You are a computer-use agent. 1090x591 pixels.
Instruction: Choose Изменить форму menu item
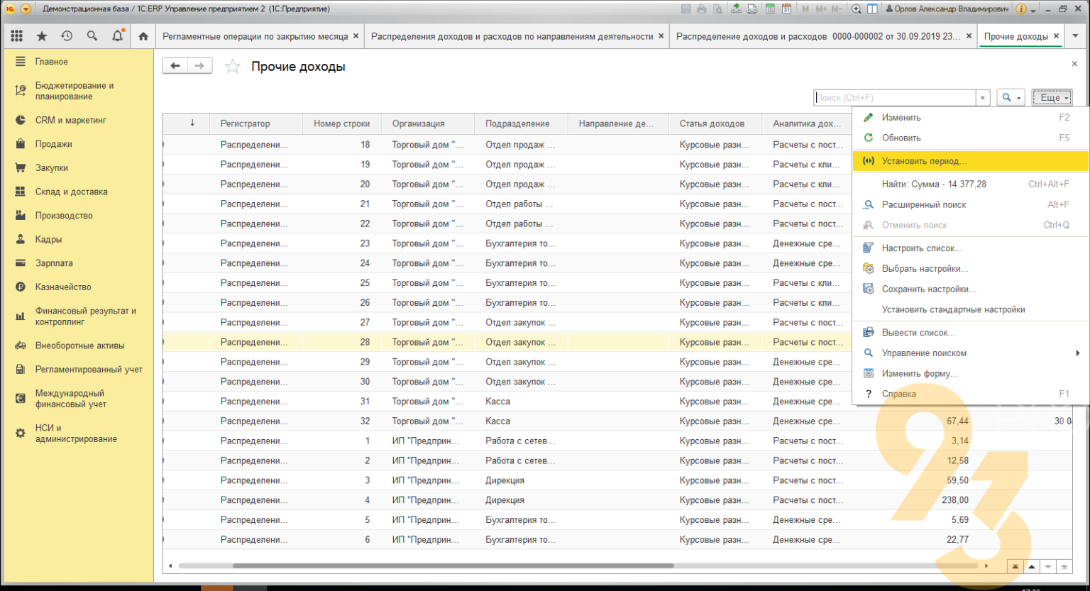970,374
